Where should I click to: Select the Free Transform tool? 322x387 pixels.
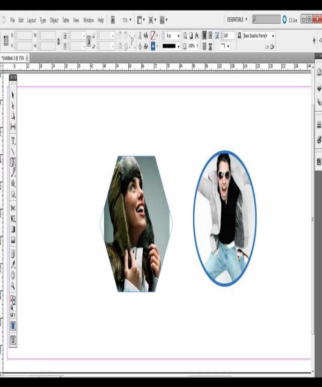coord(13,219)
